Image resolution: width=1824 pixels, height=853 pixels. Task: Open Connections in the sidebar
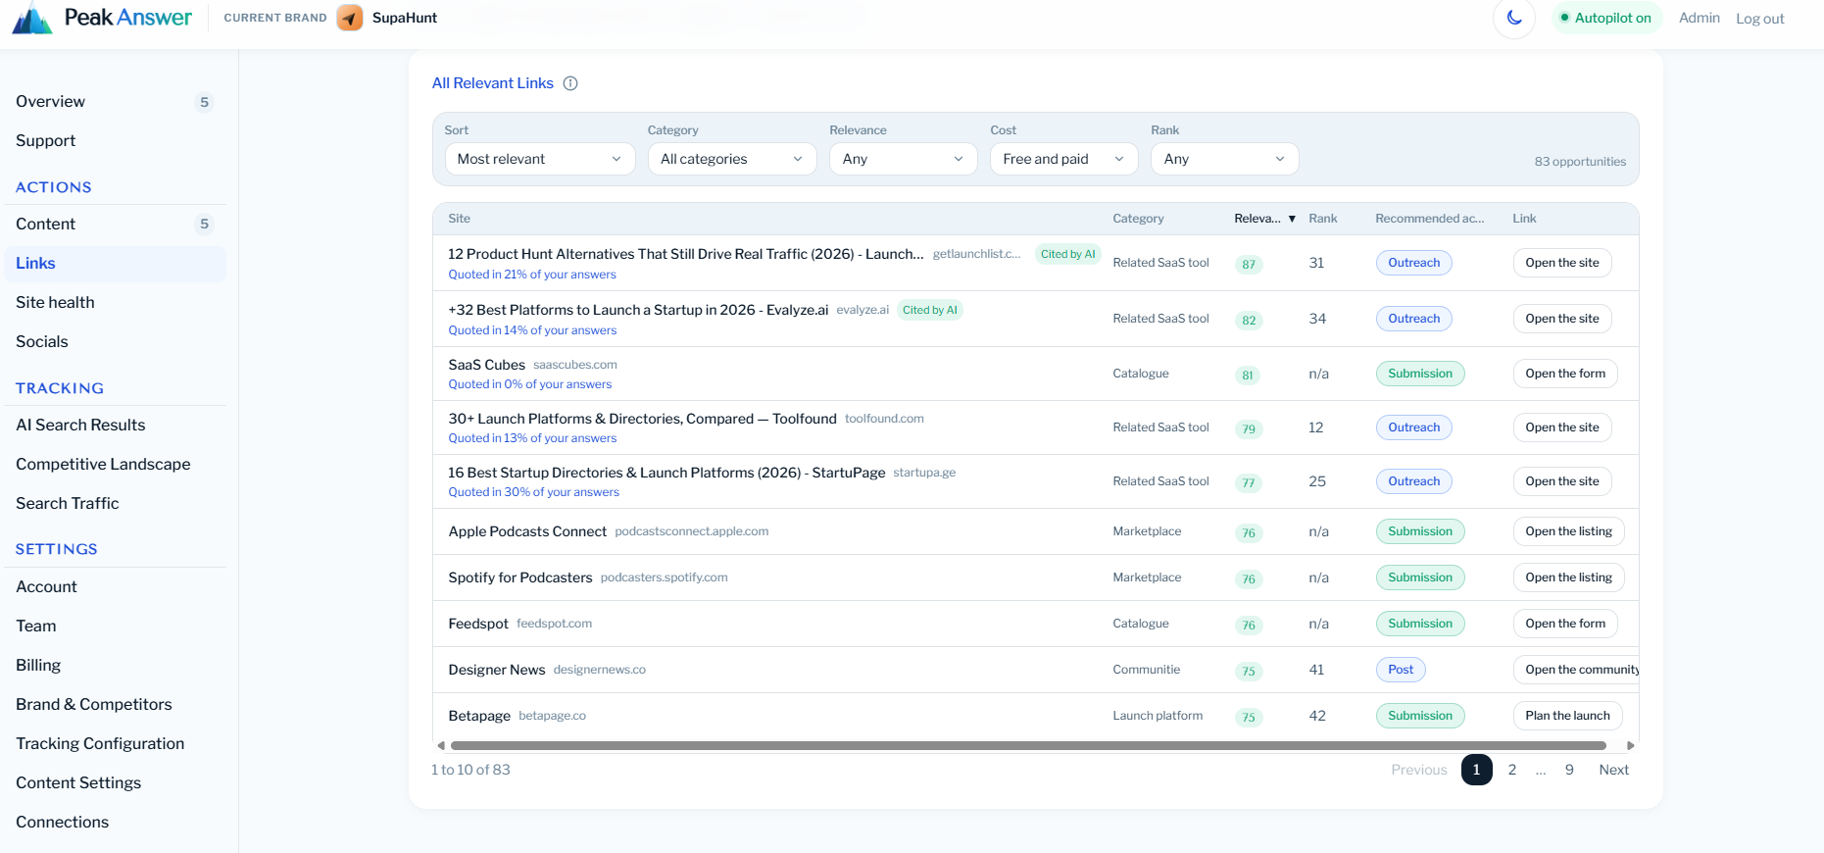click(x=116, y=823)
